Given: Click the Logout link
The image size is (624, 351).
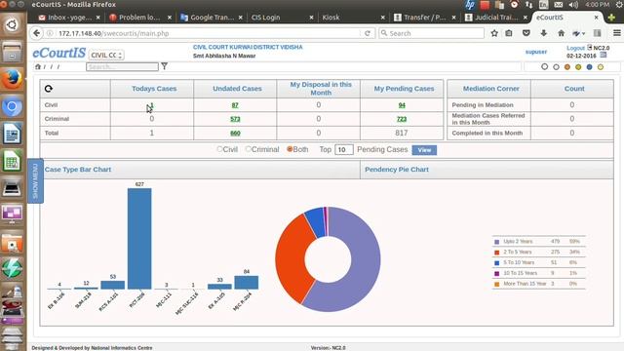Looking at the screenshot, I should [x=575, y=48].
